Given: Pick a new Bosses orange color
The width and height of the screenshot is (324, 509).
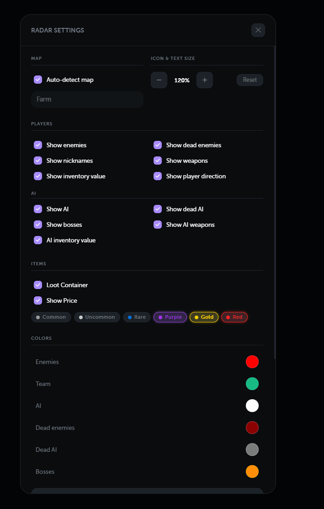Looking at the screenshot, I should [252, 471].
